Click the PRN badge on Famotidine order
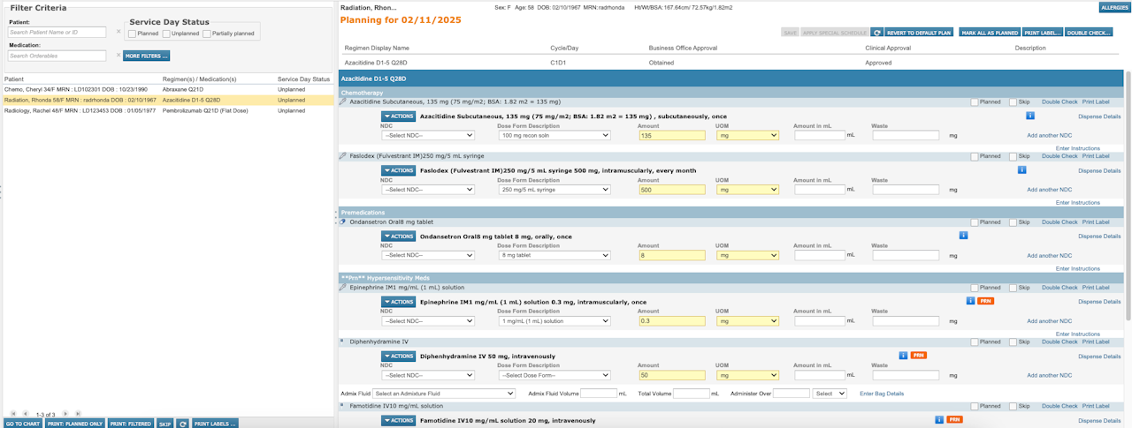 [955, 420]
